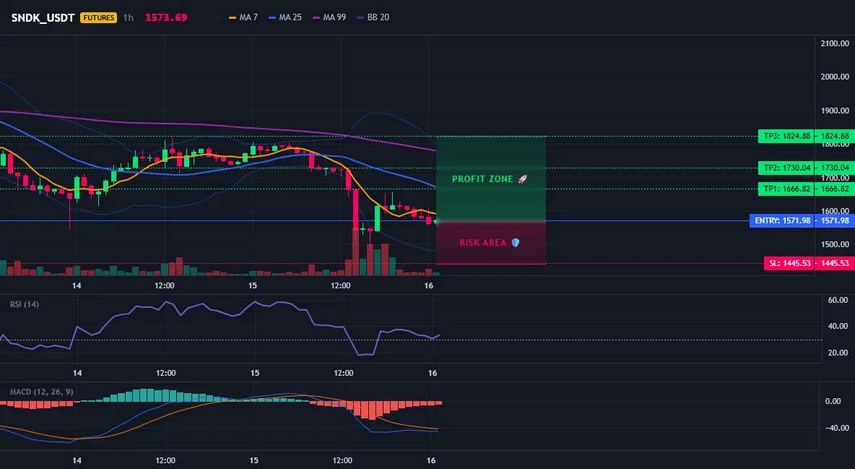
Task: Click date 16 on main chart axis
Action: [x=429, y=285]
